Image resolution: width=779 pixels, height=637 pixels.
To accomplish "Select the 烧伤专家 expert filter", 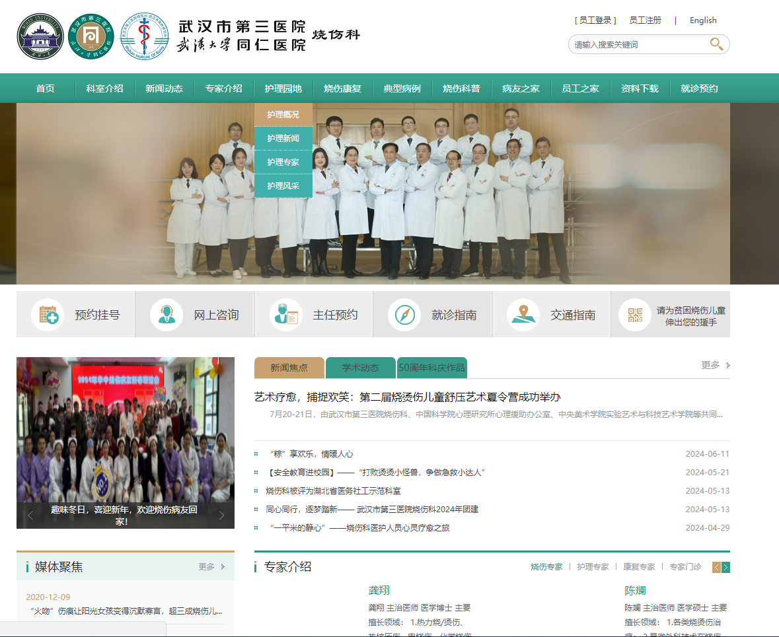I will [546, 567].
